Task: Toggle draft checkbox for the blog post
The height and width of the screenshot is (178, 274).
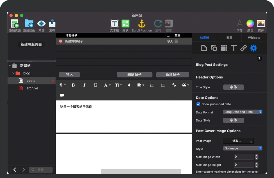Action: 176,41
